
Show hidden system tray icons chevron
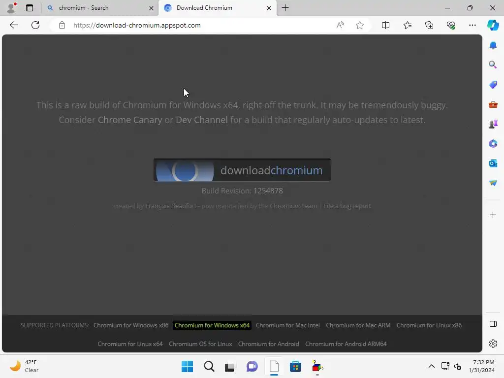point(432,366)
